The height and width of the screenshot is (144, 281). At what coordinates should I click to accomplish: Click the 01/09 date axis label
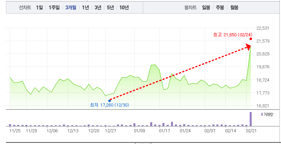(139, 131)
